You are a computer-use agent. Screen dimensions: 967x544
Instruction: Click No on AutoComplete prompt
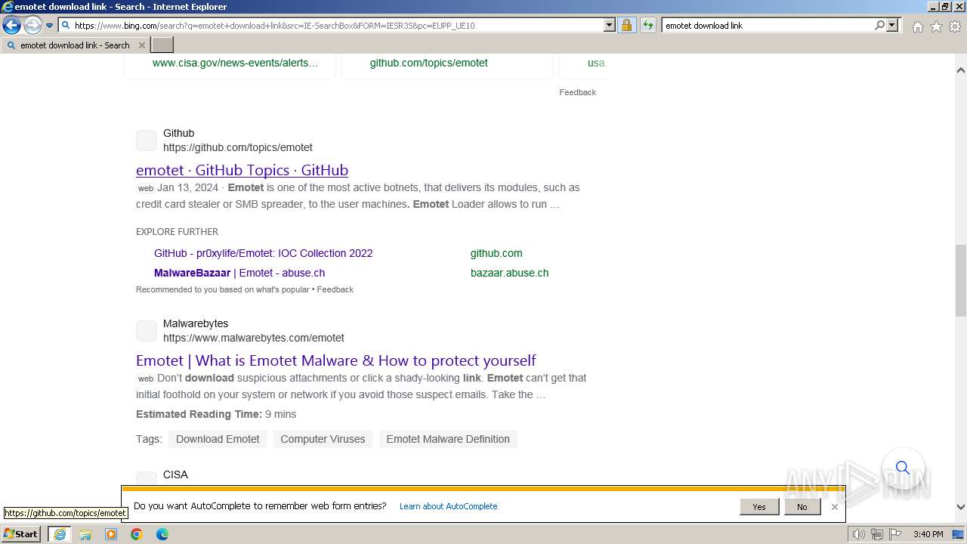pyautogui.click(x=802, y=507)
